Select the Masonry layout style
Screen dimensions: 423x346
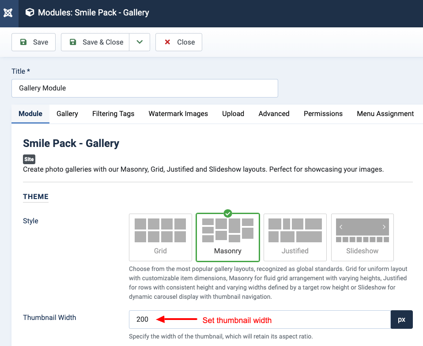click(228, 237)
